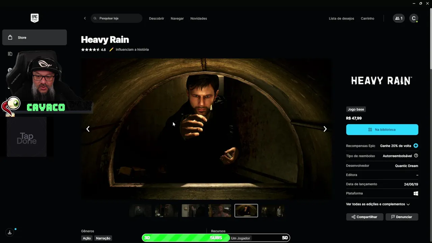
Task: Click the influenciam a história tag
Action: click(x=132, y=50)
